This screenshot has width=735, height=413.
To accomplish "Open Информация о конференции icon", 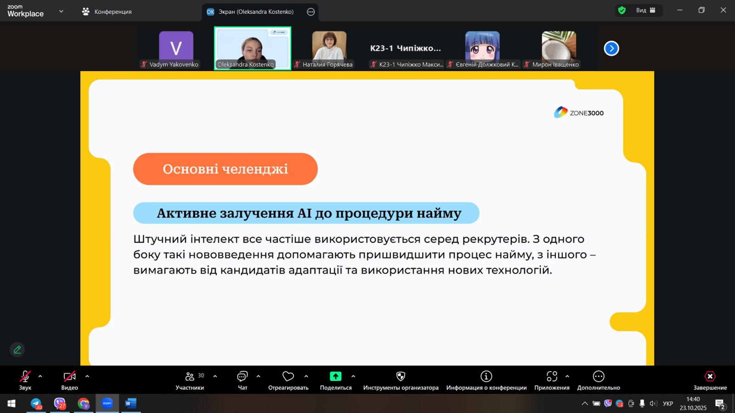I will [486, 377].
